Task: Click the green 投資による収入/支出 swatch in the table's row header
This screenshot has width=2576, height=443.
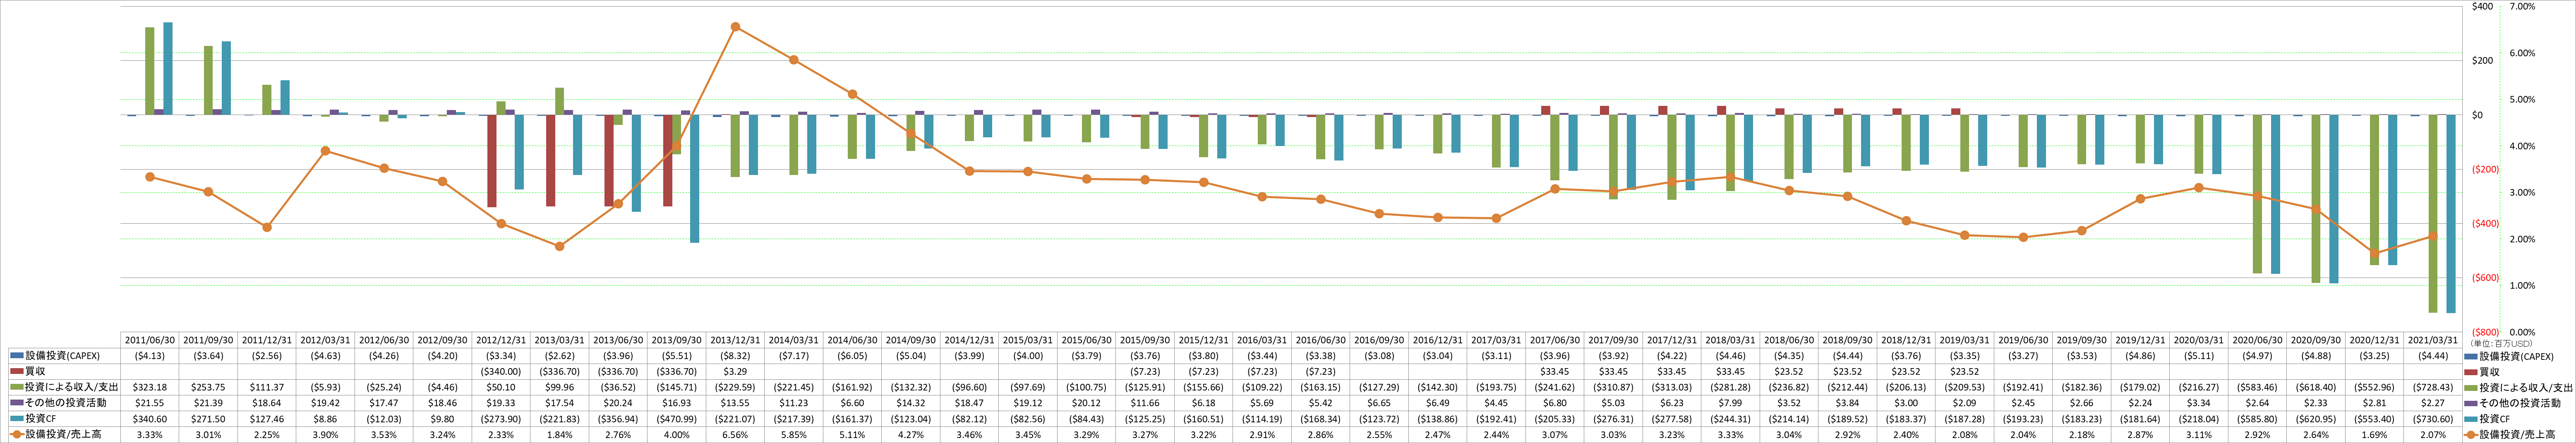Action: coord(16,387)
